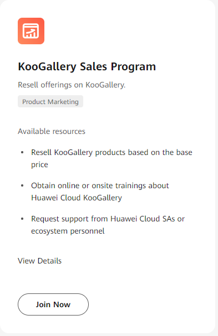Image resolution: width=218 pixels, height=336 pixels.
Task: Select the 'Resell offerings on KooGallery.' subtitle
Action: (x=72, y=85)
